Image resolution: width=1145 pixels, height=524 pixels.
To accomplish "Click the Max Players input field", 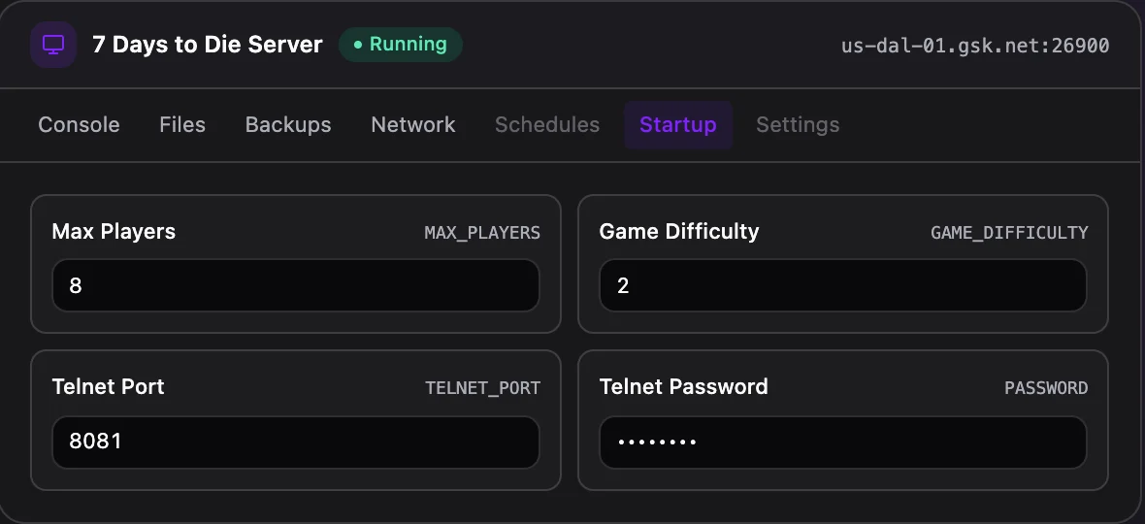I will 296,285.
